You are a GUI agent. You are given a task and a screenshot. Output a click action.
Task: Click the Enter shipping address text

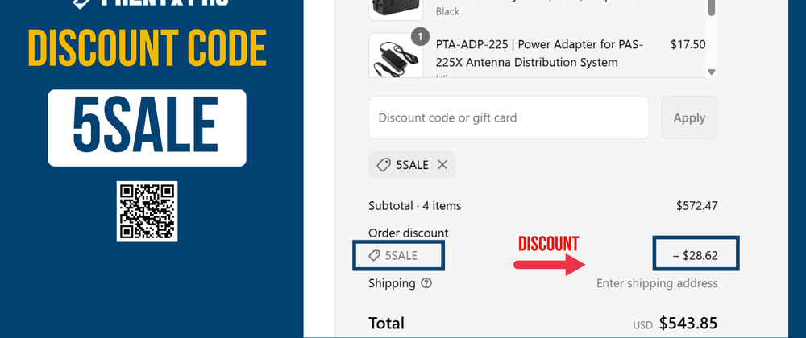(x=657, y=283)
